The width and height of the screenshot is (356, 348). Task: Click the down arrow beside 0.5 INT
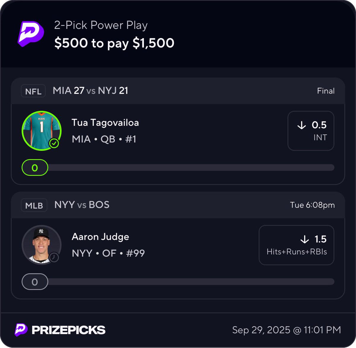click(x=301, y=125)
